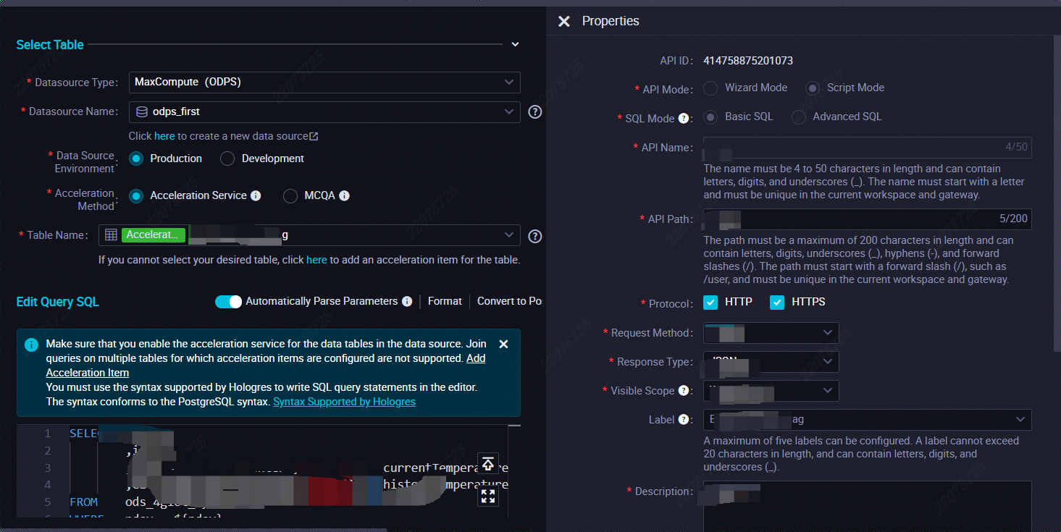Viewport: 1061px width, 532px height.
Task: Dismiss the acceleration service notice
Action: (504, 344)
